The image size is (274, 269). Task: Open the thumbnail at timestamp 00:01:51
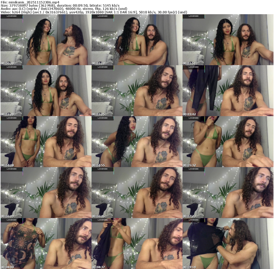[x=228, y=40]
